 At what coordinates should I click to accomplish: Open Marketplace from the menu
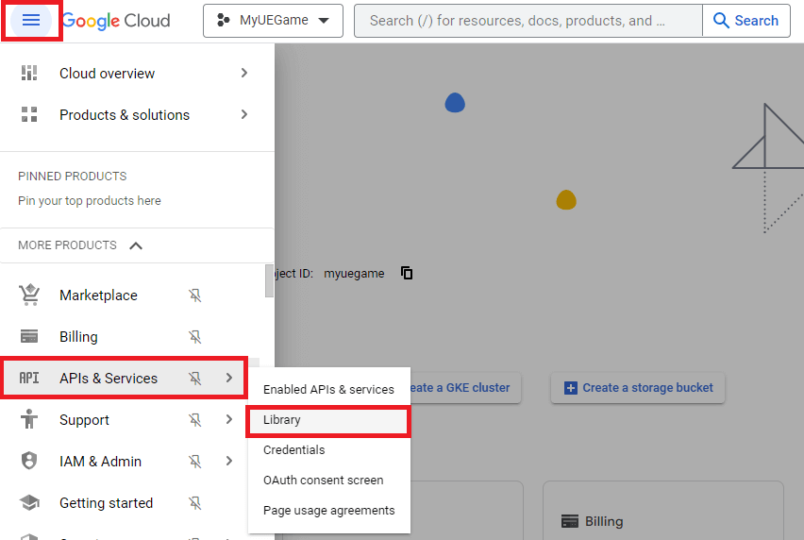(x=98, y=295)
